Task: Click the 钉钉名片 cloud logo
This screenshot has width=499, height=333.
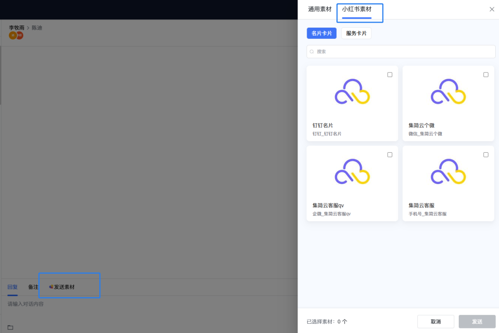Action: coord(352,91)
